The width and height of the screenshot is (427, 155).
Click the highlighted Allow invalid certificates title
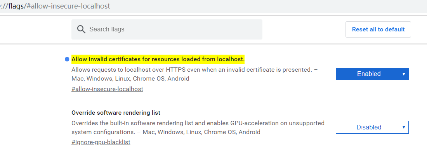coord(158,59)
